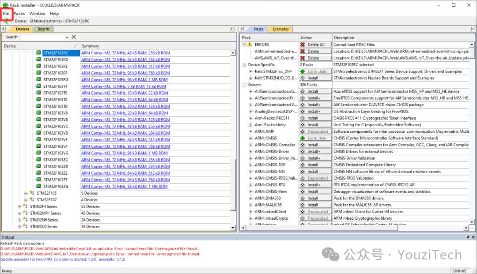The width and height of the screenshot is (477, 274).
Task: Collapse the Device Specific pack group
Action: 244,65
